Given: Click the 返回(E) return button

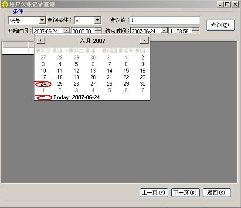Looking at the screenshot, I should tap(217, 193).
